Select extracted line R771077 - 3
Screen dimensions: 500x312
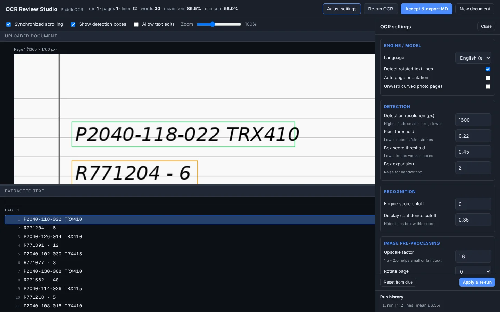(190, 263)
